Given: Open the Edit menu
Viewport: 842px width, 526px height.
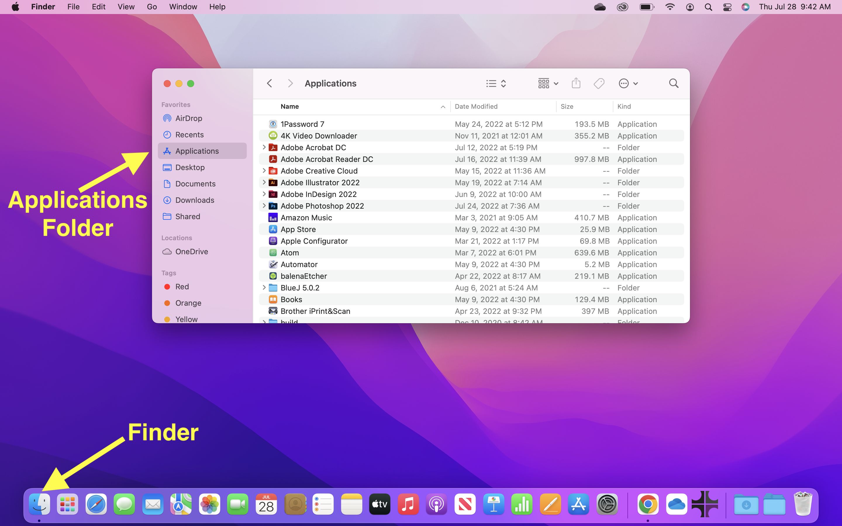Looking at the screenshot, I should (x=99, y=7).
